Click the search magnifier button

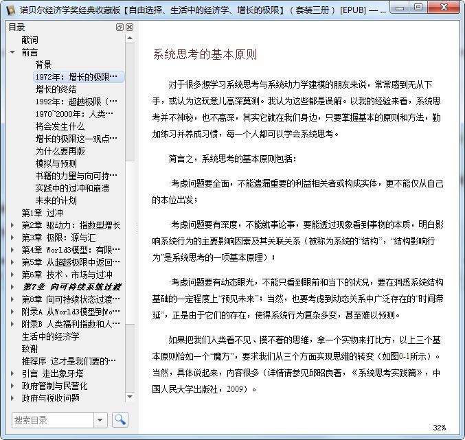point(120,419)
